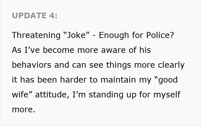
Task: Click the word harder
Action: point(73,80)
